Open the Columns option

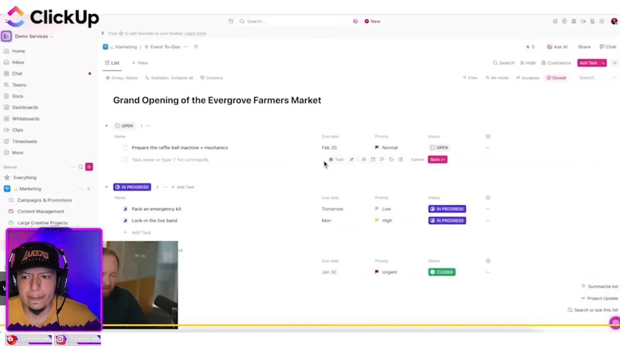212,78
